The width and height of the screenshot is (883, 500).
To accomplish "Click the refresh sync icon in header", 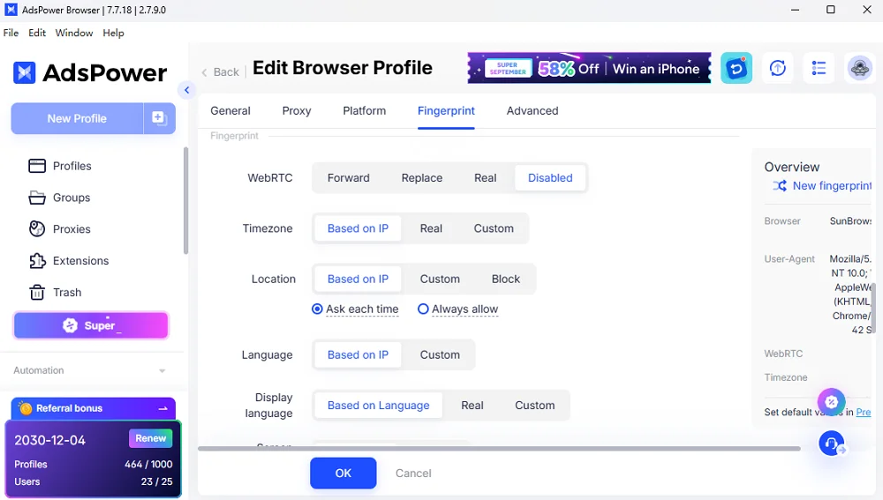I will tap(778, 69).
